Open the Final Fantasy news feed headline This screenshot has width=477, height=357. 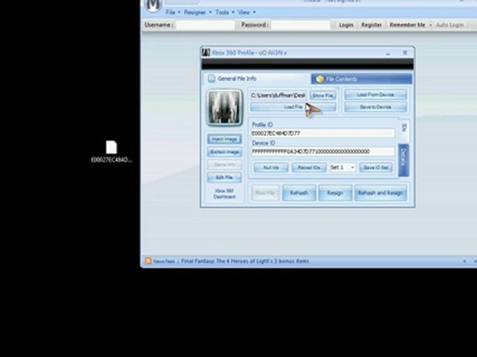pos(245,261)
